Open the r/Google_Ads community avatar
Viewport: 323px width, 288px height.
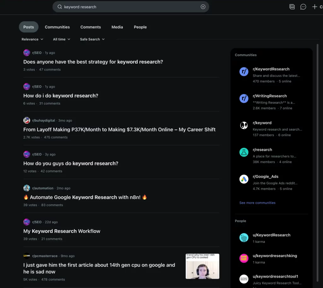(244, 179)
